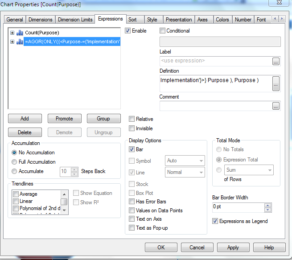Click the Cancel button
This screenshot has height=260, width=292.
click(x=197, y=248)
